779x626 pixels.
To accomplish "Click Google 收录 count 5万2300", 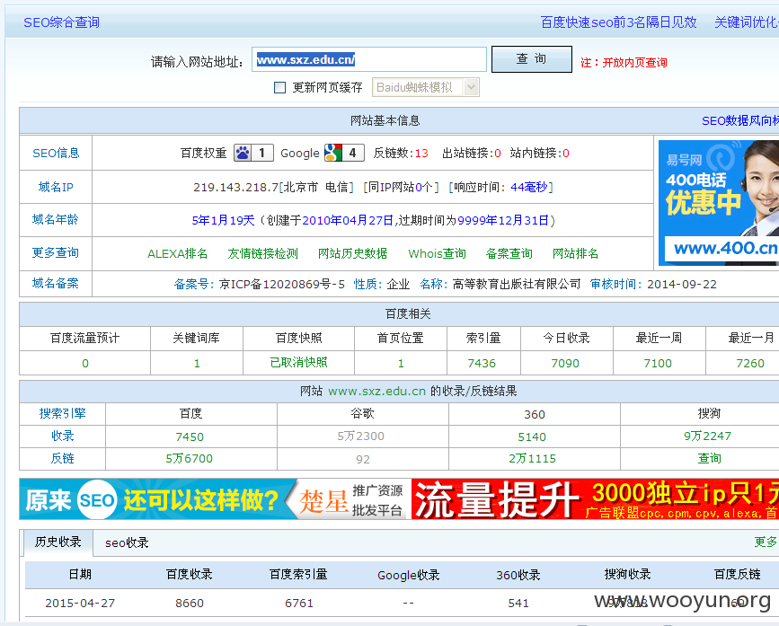I will 360,436.
